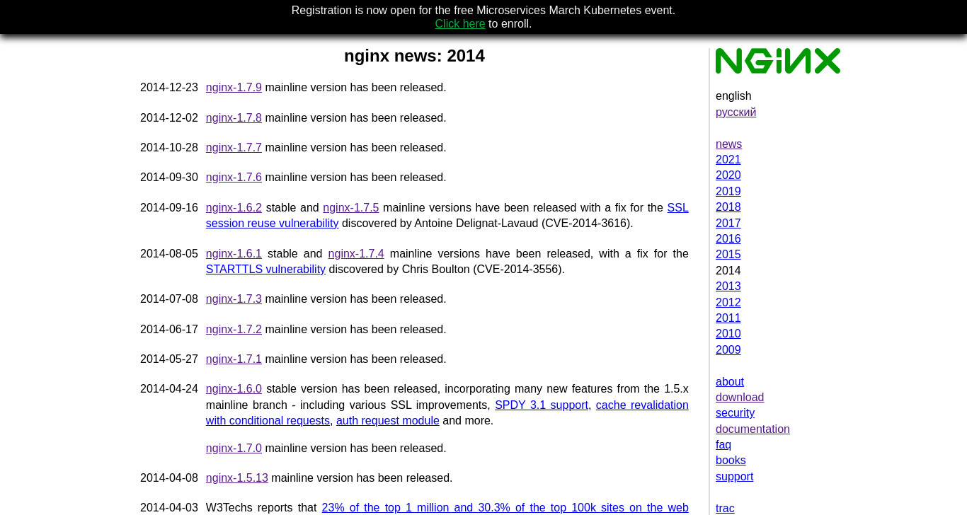Open the nginx-1.7.1 release link
The image size is (967, 515).
coord(234,359)
